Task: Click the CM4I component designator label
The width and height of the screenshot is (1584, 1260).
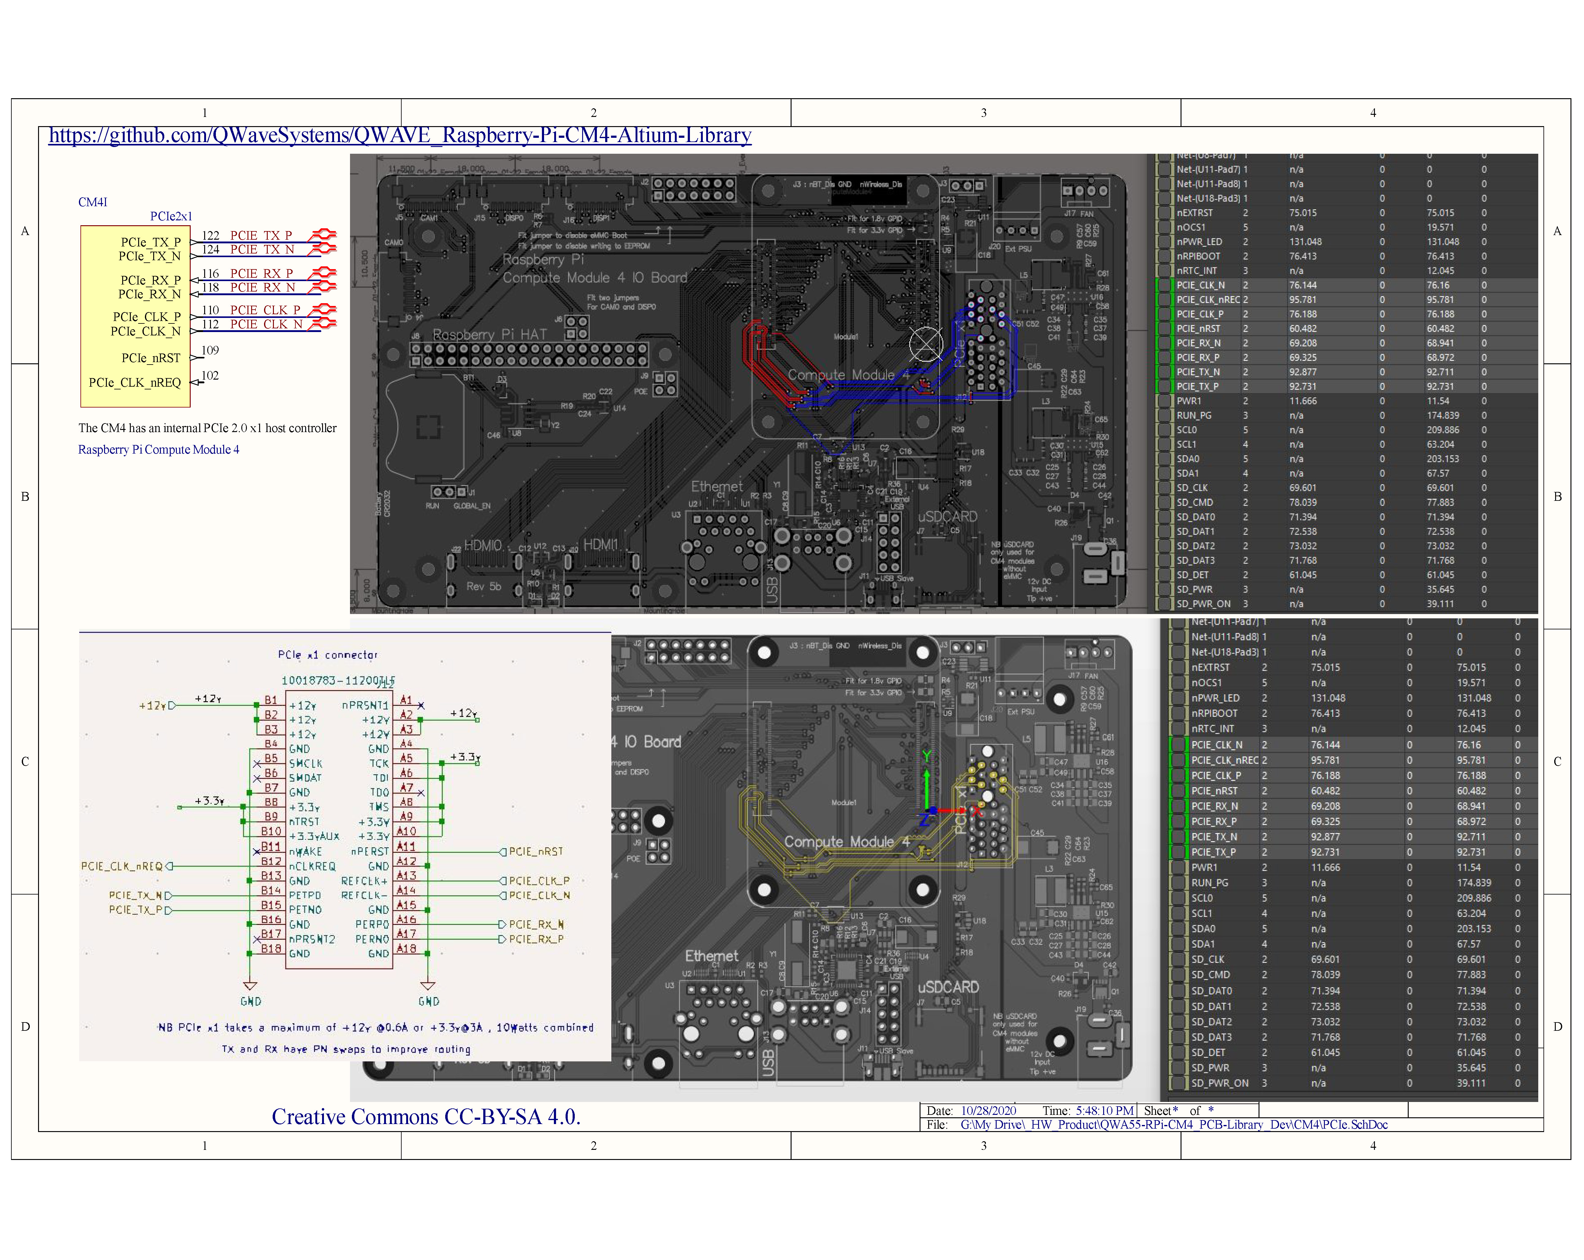Action: coord(93,202)
